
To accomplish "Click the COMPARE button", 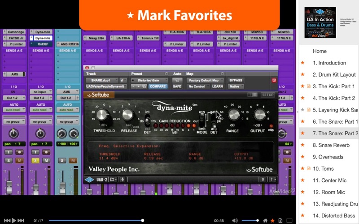I will [158, 86].
